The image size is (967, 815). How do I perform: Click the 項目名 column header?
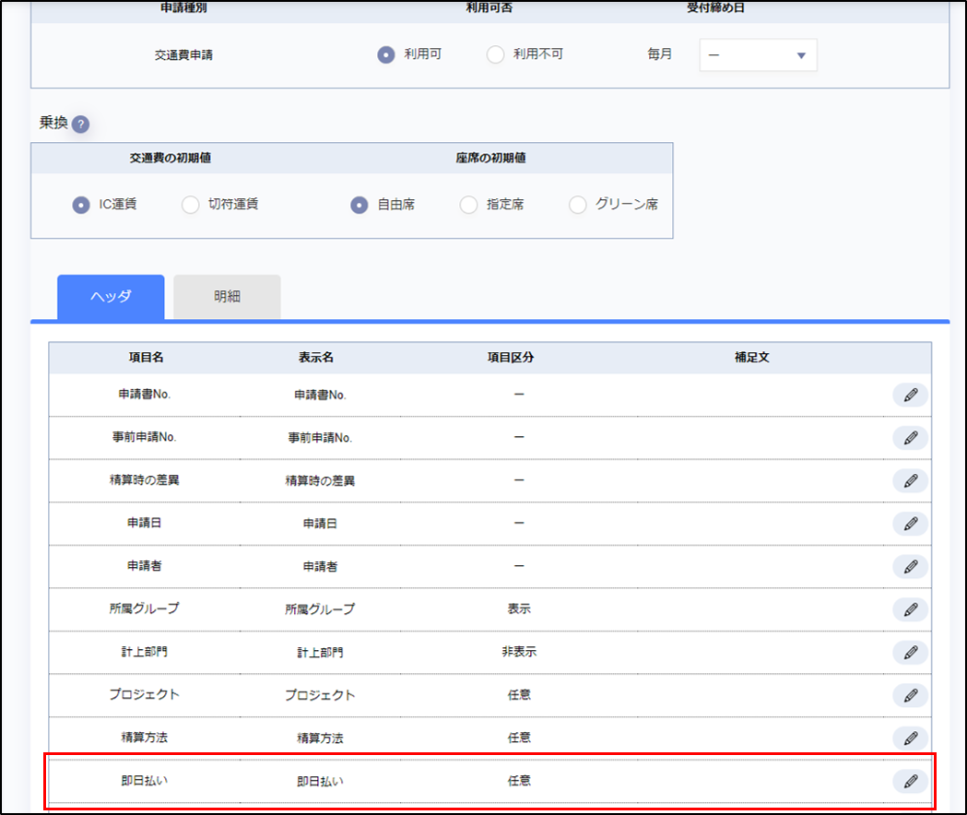(147, 357)
